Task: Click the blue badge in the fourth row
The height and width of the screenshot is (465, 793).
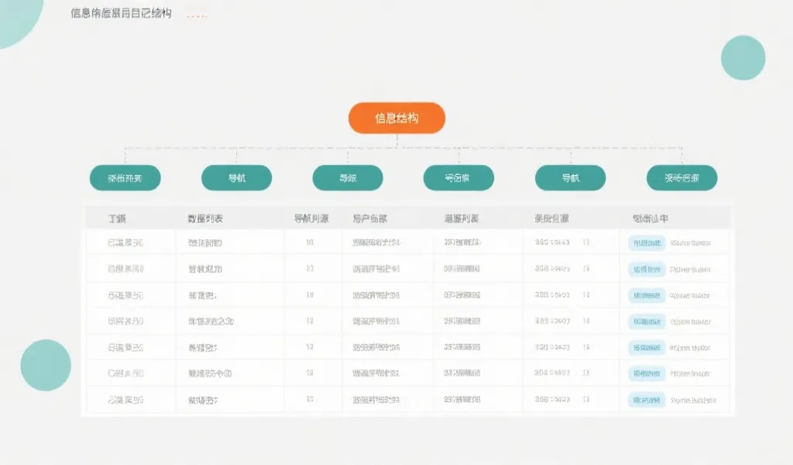Action: tap(648, 321)
